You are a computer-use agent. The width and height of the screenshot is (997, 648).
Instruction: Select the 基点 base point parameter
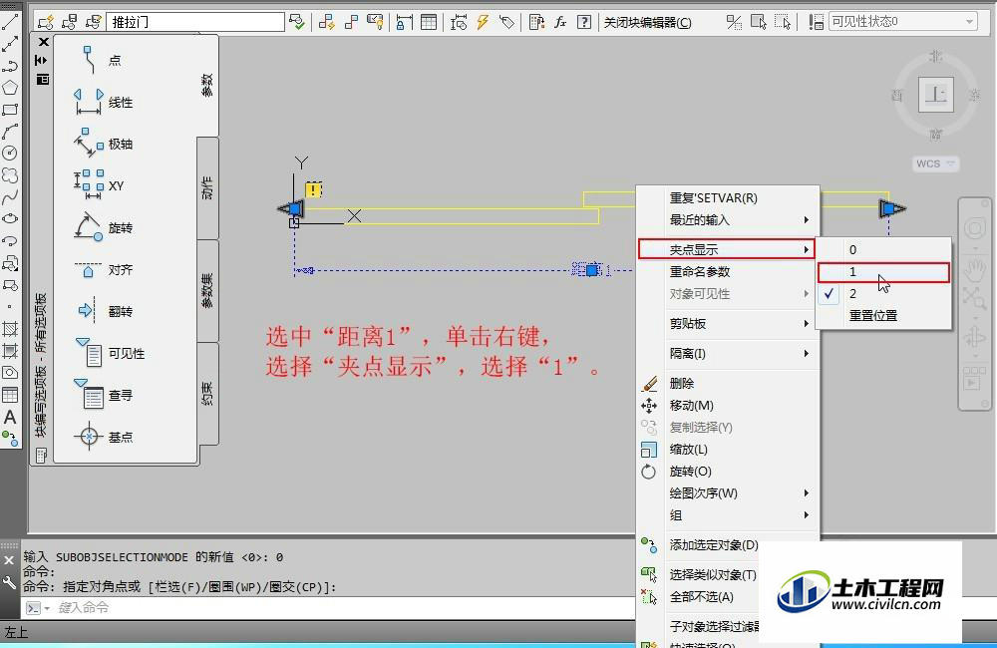103,437
